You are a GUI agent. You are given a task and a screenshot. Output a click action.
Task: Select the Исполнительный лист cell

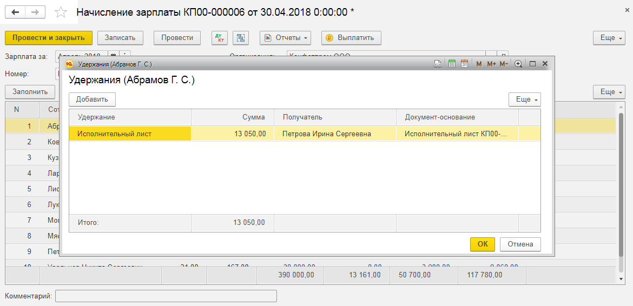(130, 134)
